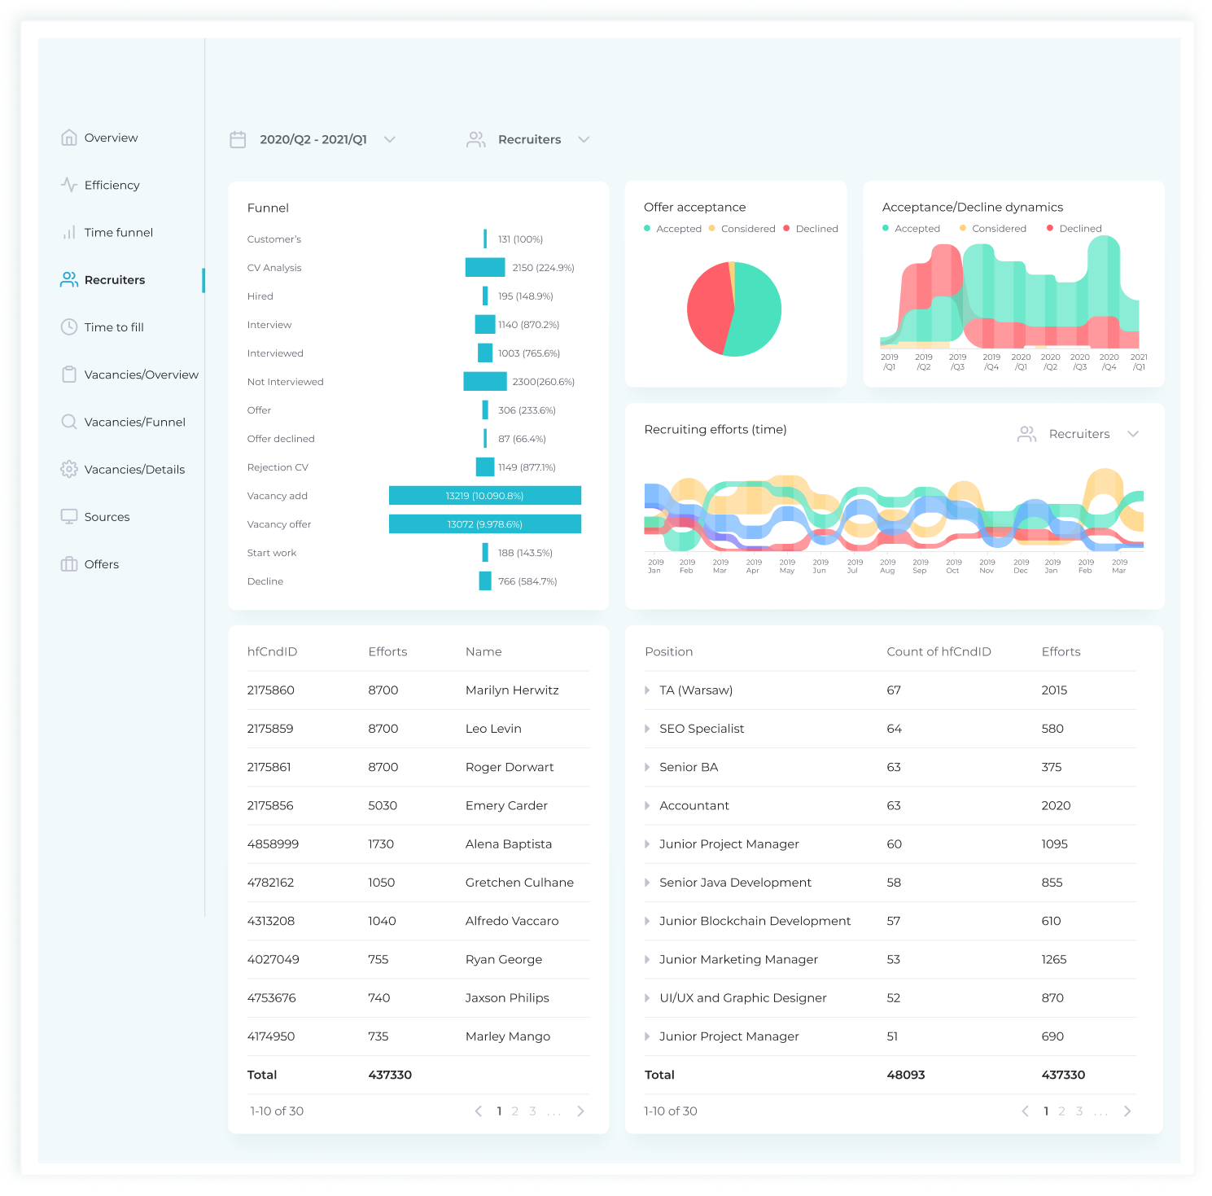This screenshot has height=1196, width=1212.
Task: Click the Time funnel bar chart icon
Action: (x=69, y=233)
